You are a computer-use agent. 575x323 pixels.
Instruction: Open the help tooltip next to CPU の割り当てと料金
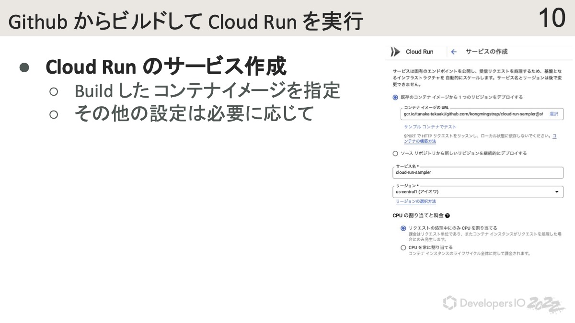tap(447, 215)
